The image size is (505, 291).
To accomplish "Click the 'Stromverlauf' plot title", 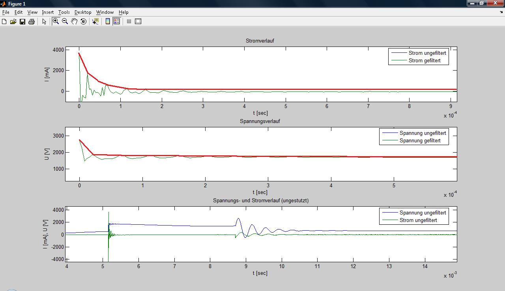I will 260,41.
